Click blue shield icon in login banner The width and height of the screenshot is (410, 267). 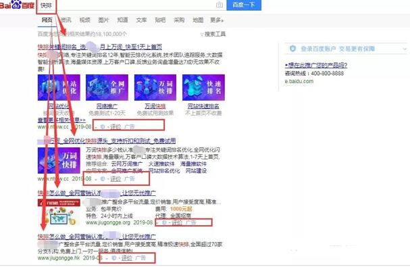click(292, 49)
